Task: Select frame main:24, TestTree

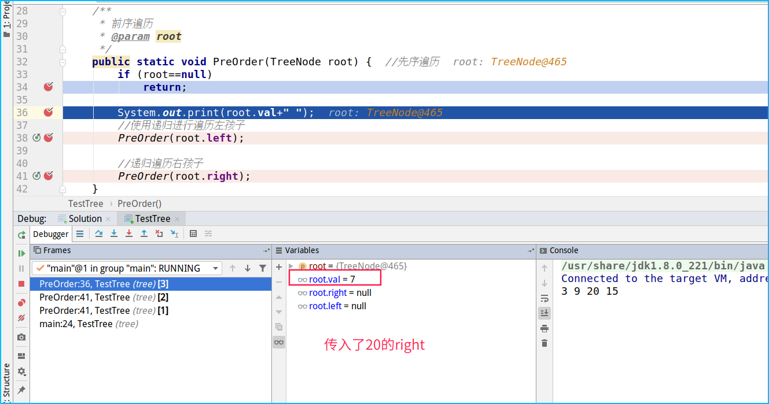Action: pos(150,324)
